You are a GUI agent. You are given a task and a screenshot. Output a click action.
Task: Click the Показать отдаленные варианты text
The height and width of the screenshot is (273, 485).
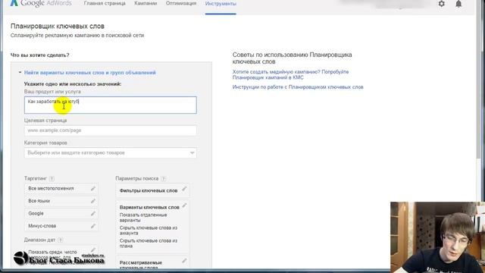point(143,218)
